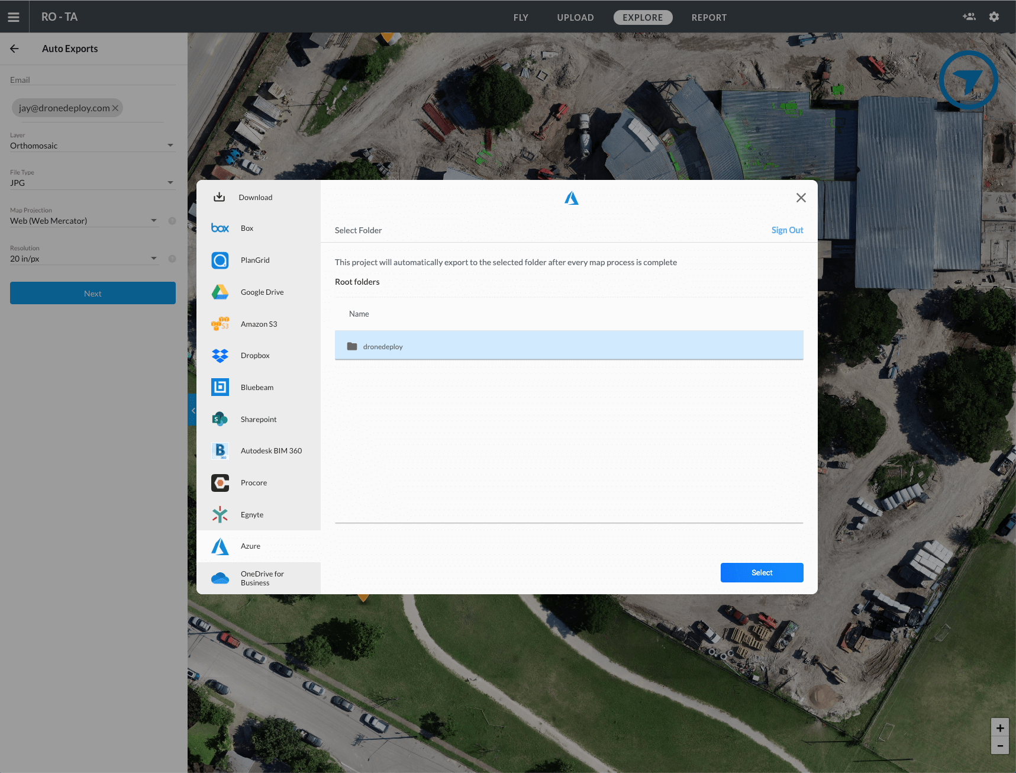Select the Egnyte icon
1016x773 pixels.
(220, 514)
